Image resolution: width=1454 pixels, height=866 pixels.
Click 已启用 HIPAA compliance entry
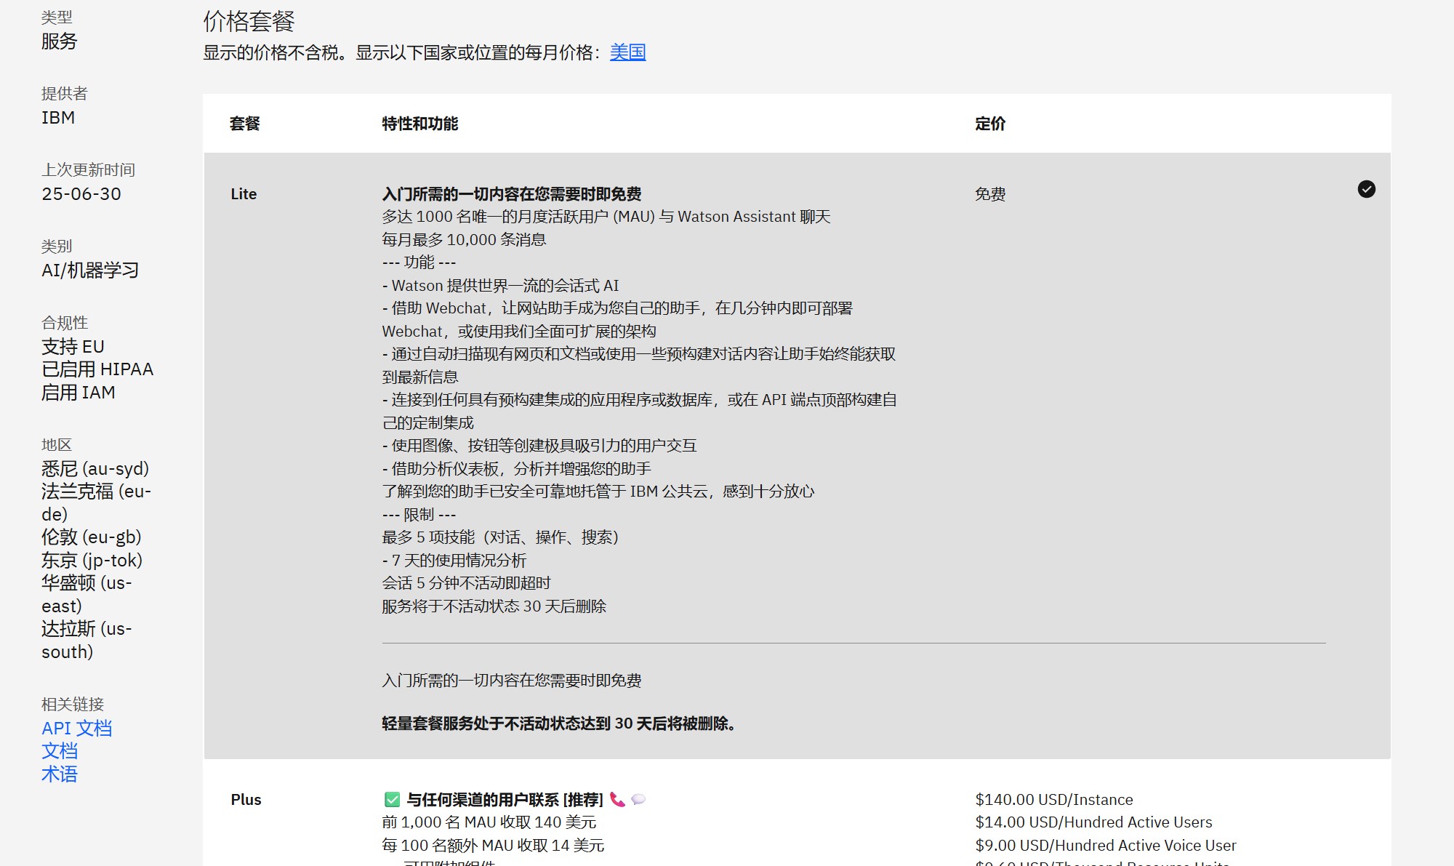97,369
